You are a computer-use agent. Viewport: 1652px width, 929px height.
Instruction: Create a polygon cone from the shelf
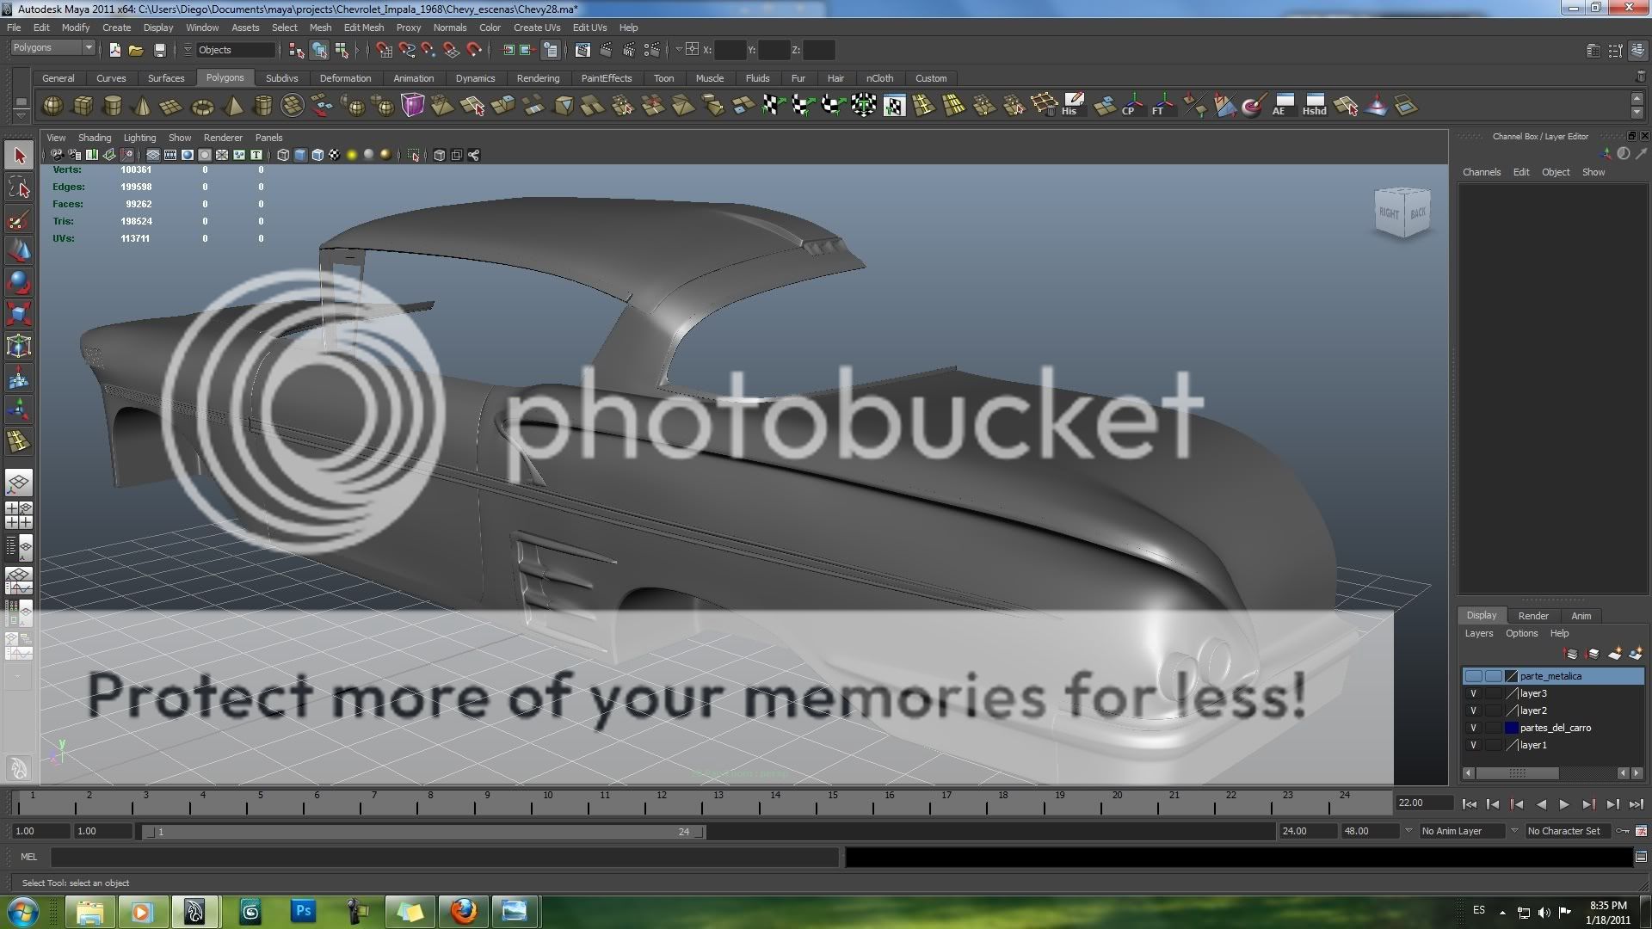(142, 106)
